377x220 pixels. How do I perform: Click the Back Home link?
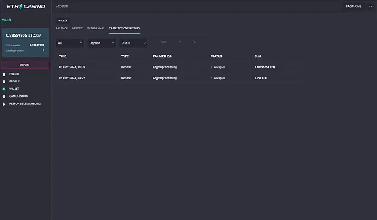(x=353, y=6)
